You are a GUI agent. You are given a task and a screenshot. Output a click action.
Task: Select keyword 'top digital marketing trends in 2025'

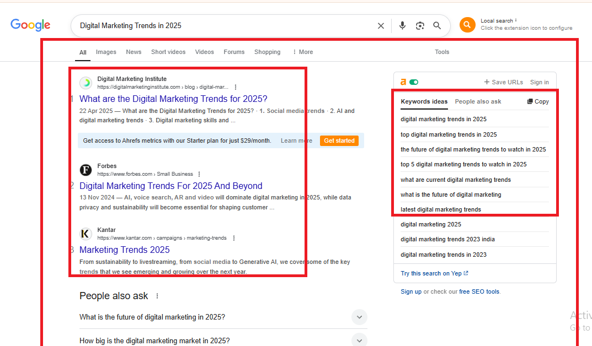[x=449, y=134]
